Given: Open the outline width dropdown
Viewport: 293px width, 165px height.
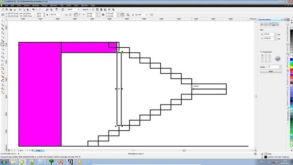Looking at the screenshot, I should [146, 15].
